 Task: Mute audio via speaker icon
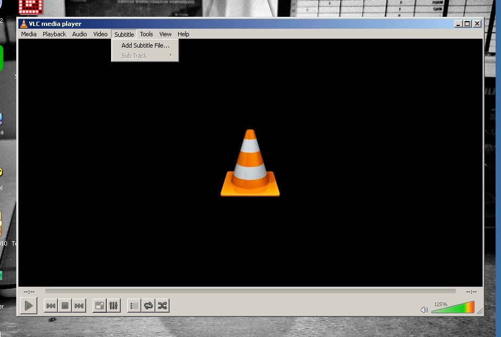424,309
